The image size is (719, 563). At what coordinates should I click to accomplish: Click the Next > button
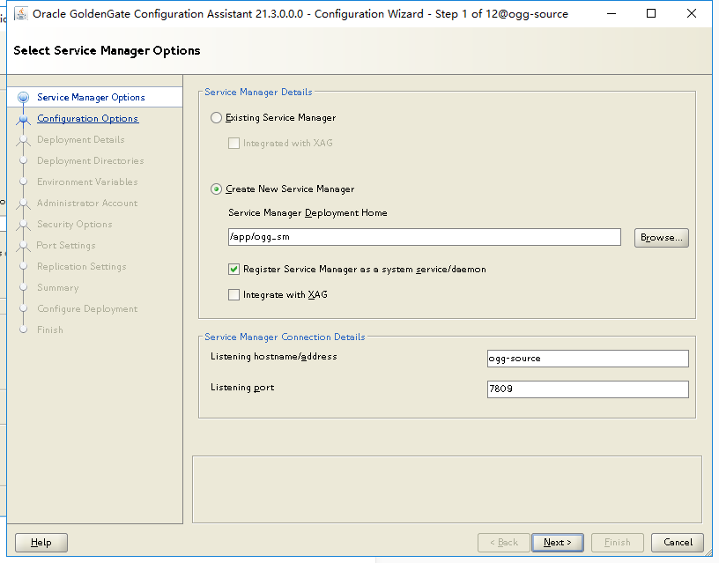[558, 543]
